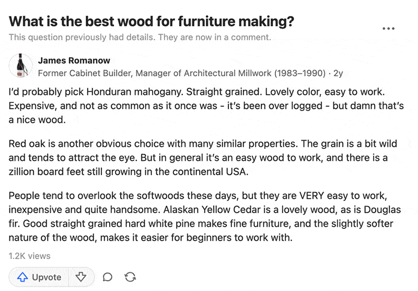Screen dimensions: 418x291
Task: Open comments via the speech bubble icon
Action: [x=108, y=277]
